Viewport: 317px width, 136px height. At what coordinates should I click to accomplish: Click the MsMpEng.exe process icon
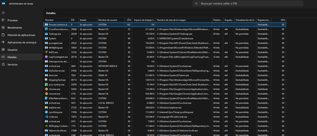pos(46,48)
